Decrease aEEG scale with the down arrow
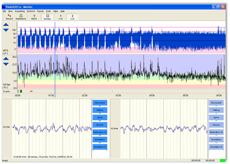Viewport: 230px width, 164px height. click(6, 30)
